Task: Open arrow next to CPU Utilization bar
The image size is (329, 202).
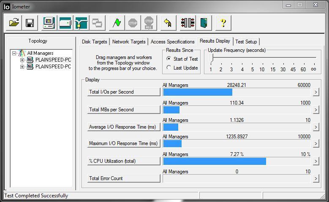Action: [x=316, y=161]
